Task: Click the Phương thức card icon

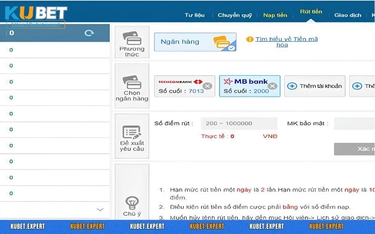Action: pos(132,37)
